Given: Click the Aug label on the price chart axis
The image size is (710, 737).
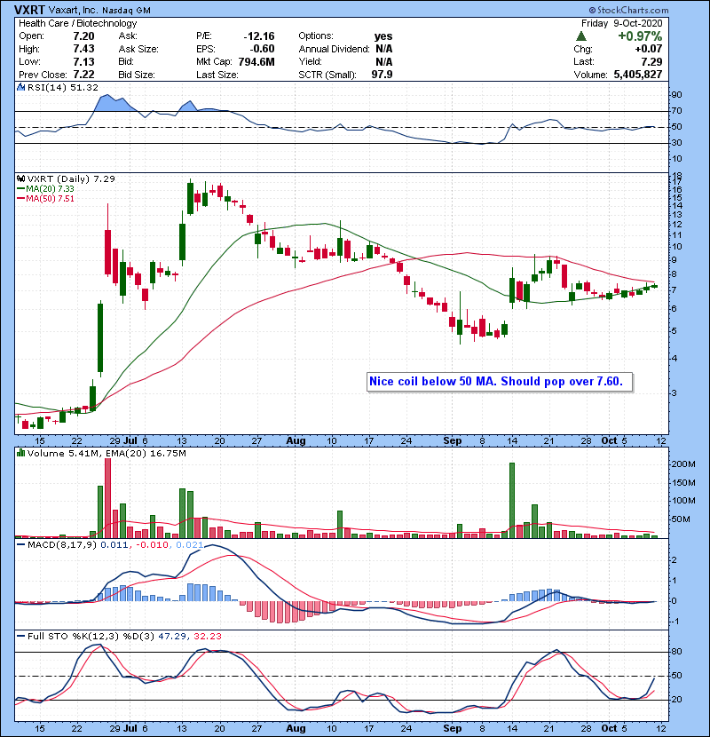Looking at the screenshot, I should click(x=296, y=441).
